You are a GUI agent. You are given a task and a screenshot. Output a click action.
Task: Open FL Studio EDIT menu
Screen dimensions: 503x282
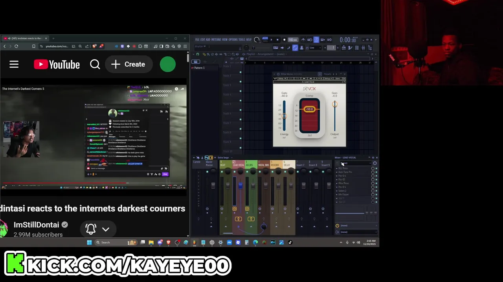point(203,40)
